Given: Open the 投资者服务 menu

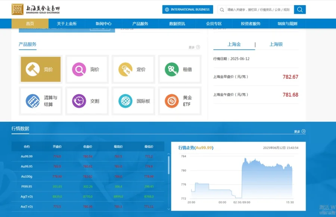Looking at the screenshot, I should (251, 24).
